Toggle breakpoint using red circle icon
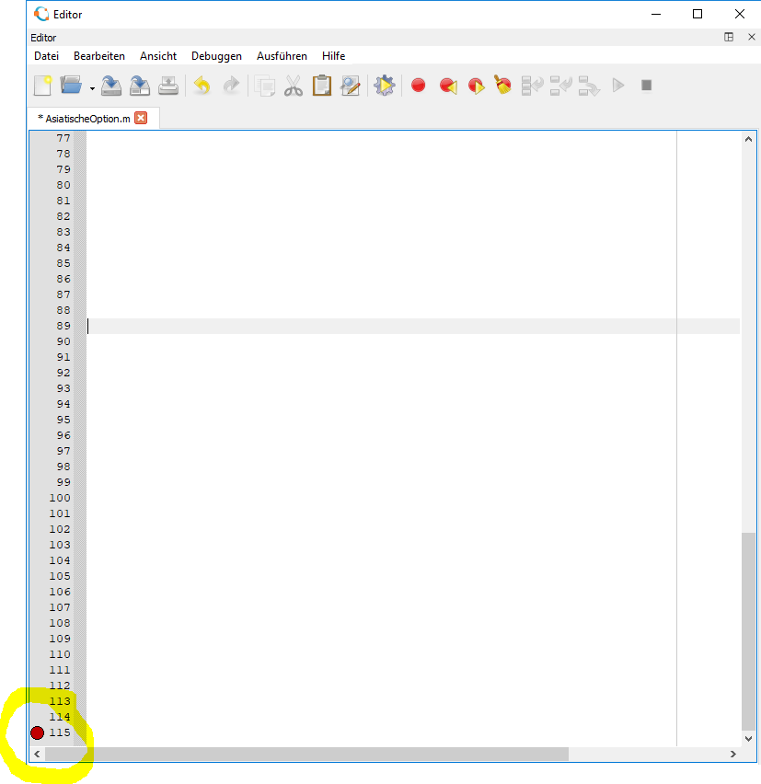The height and width of the screenshot is (784, 761). click(418, 86)
